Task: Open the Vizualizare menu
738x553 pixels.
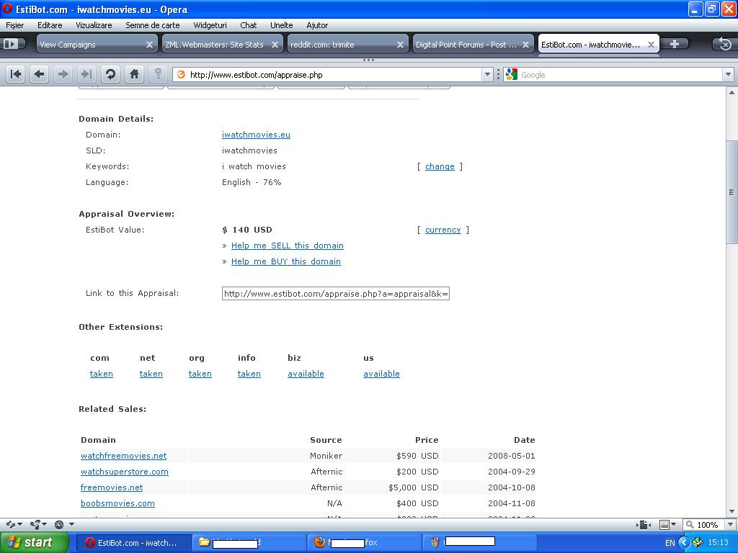Action: 94,25
